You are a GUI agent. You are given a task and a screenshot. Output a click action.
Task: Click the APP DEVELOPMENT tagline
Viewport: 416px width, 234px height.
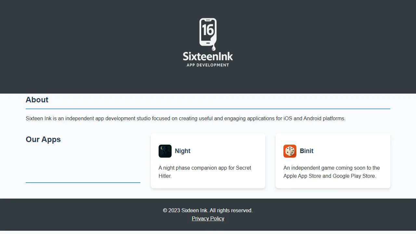(208, 65)
